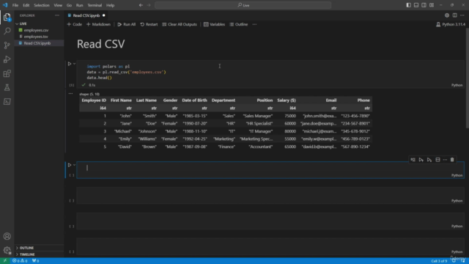The width and height of the screenshot is (469, 264).
Task: Open the View menu
Action: [58, 5]
